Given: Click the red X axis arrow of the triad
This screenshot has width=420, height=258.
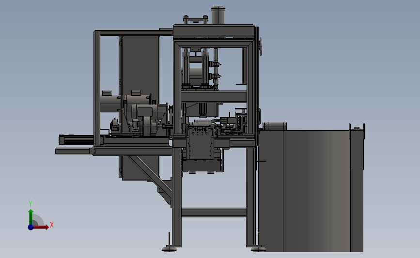Looking at the screenshot, I should [x=41, y=227].
